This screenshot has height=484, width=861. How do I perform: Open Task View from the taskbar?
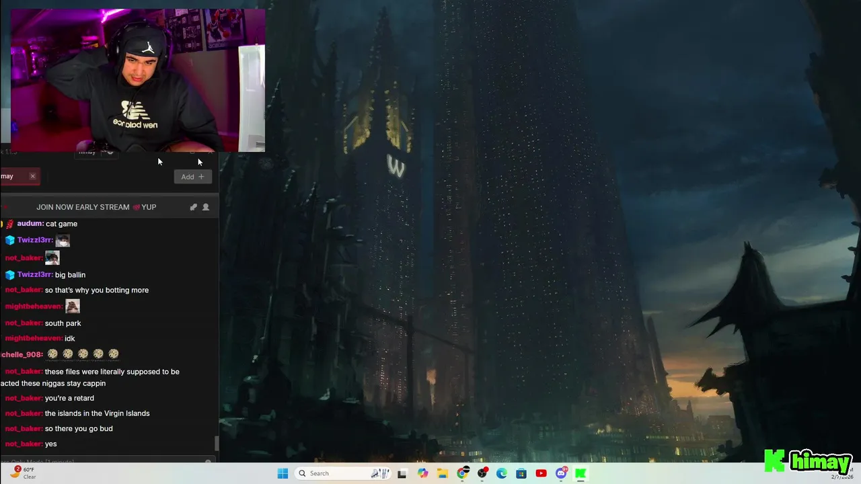pos(402,473)
